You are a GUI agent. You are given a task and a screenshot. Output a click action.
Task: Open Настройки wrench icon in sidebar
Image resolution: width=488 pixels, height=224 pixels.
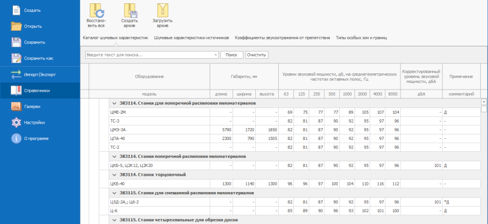click(x=16, y=122)
